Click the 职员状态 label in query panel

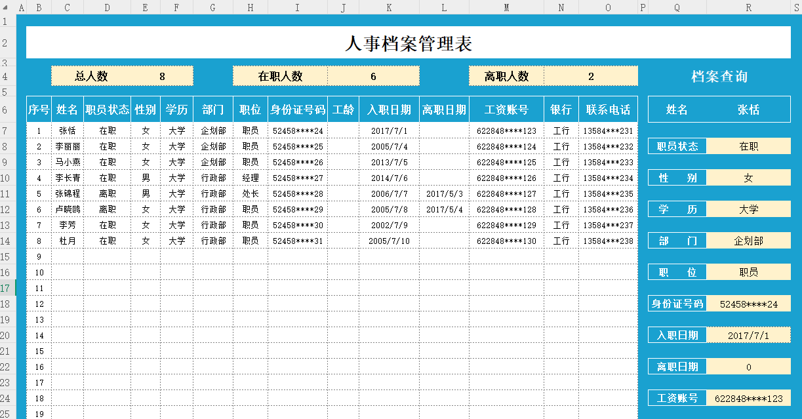click(x=677, y=146)
